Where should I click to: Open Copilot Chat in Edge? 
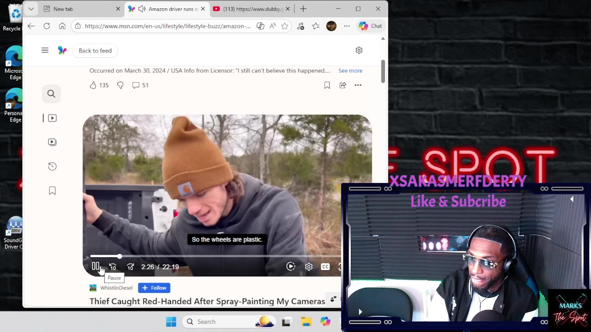[x=370, y=26]
